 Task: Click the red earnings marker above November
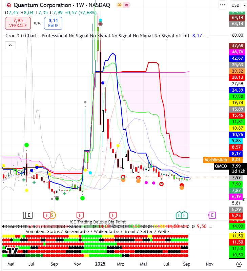pos(80,215)
